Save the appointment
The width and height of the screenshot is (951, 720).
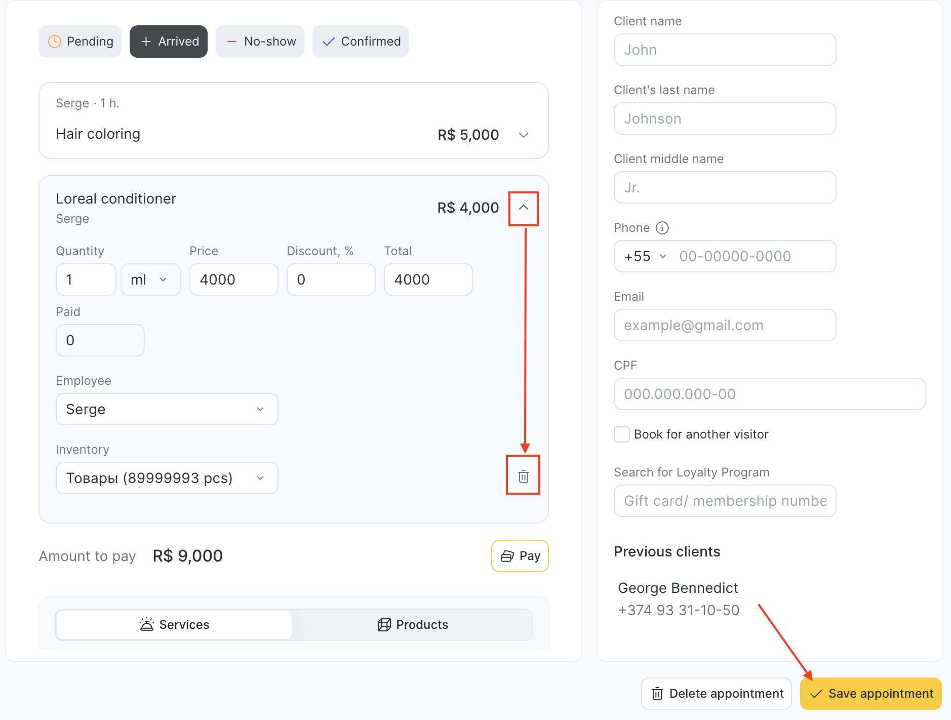tap(870, 694)
